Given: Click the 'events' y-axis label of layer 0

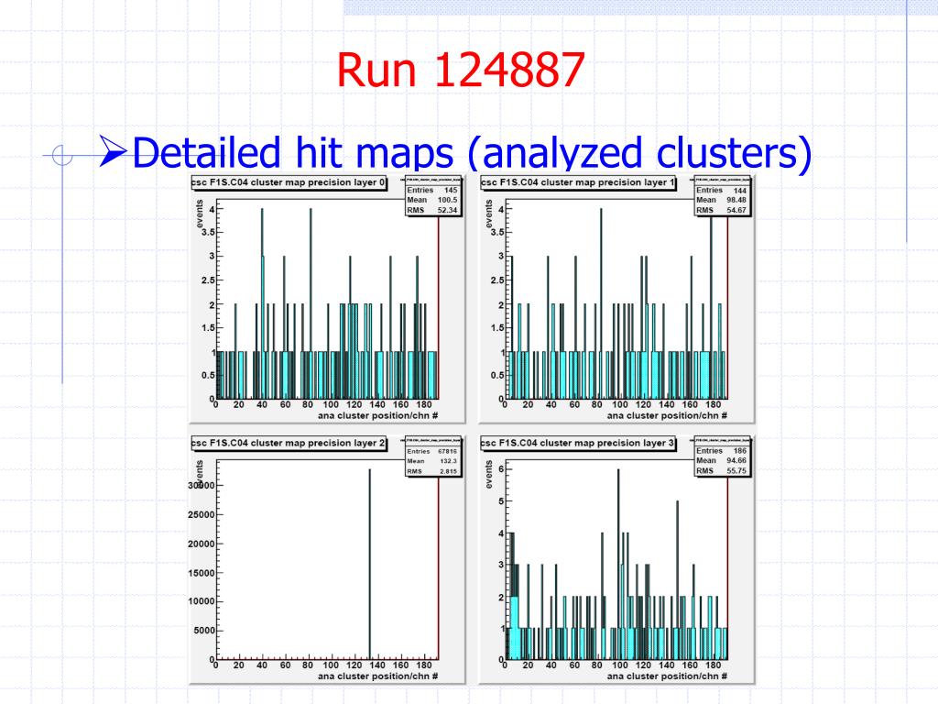Looking at the screenshot, I should pyautogui.click(x=200, y=214).
